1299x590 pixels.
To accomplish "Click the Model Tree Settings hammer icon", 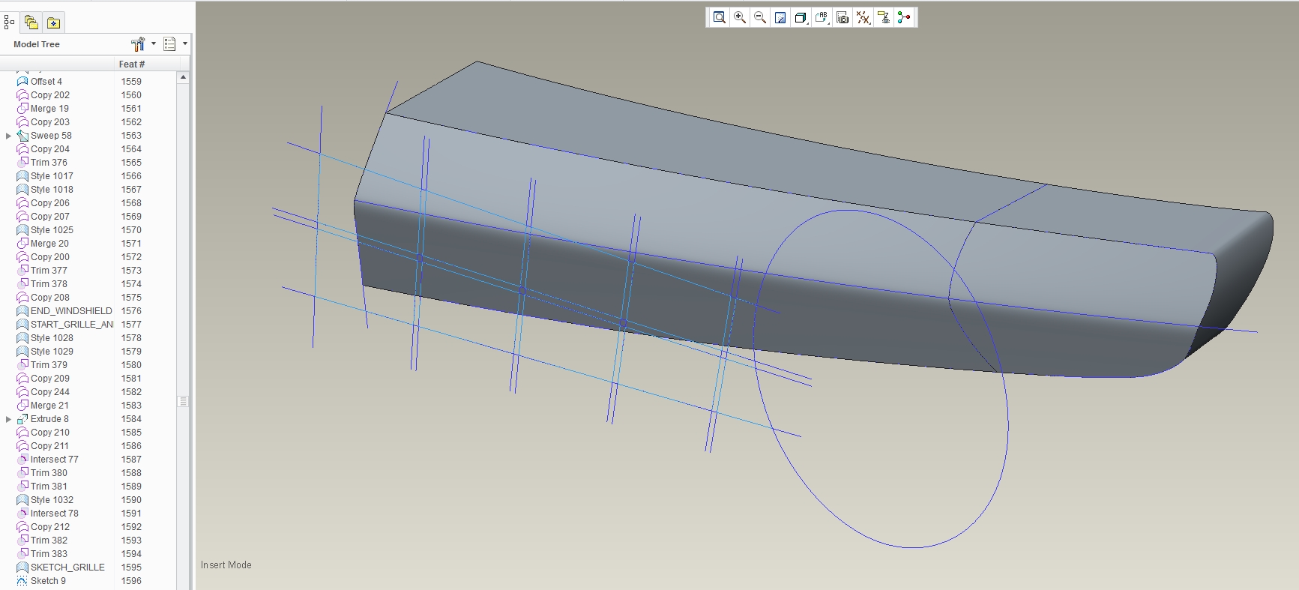I will click(138, 44).
